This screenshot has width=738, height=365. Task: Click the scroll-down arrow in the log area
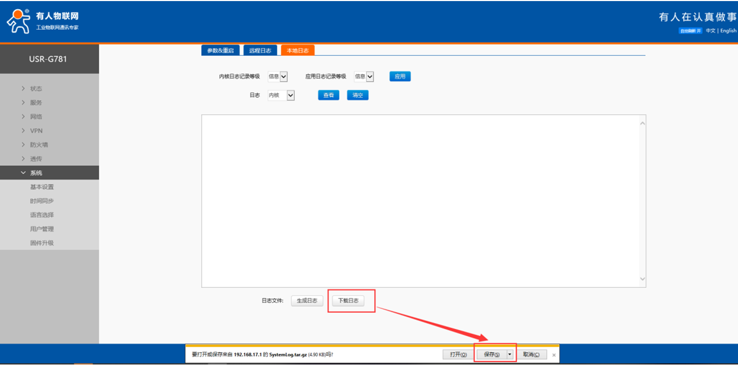[x=642, y=279]
